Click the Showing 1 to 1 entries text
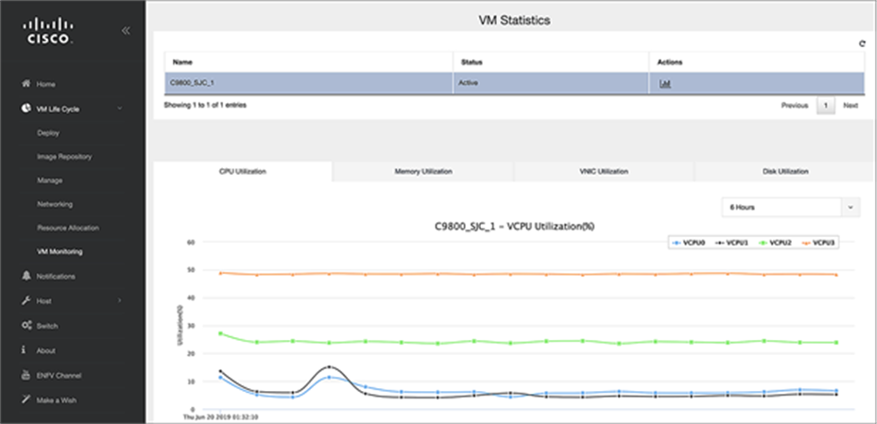This screenshot has width=877, height=424. pyautogui.click(x=205, y=105)
